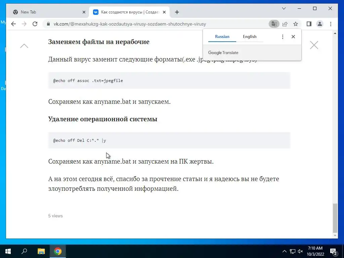344x258 pixels.
Task: Close the New Tab tab
Action: click(84, 12)
